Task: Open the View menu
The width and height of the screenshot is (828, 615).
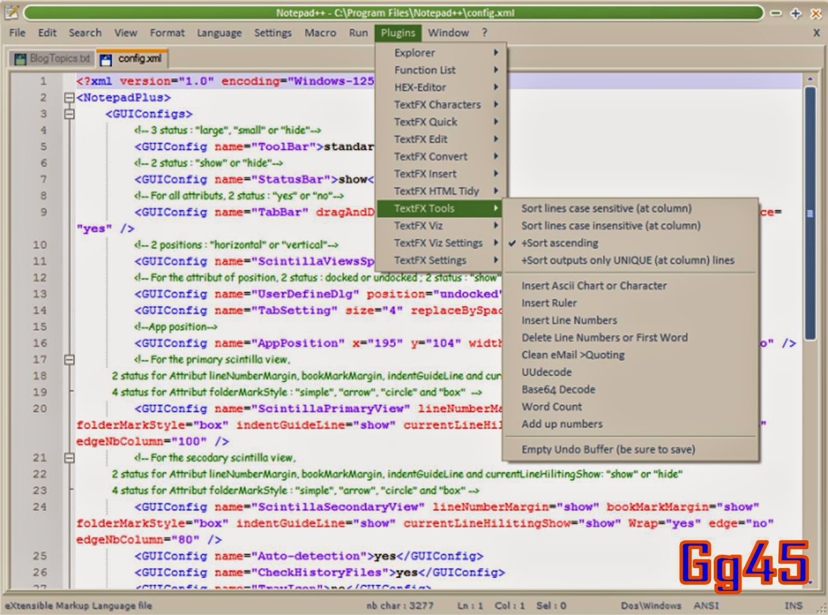Action: 126,33
